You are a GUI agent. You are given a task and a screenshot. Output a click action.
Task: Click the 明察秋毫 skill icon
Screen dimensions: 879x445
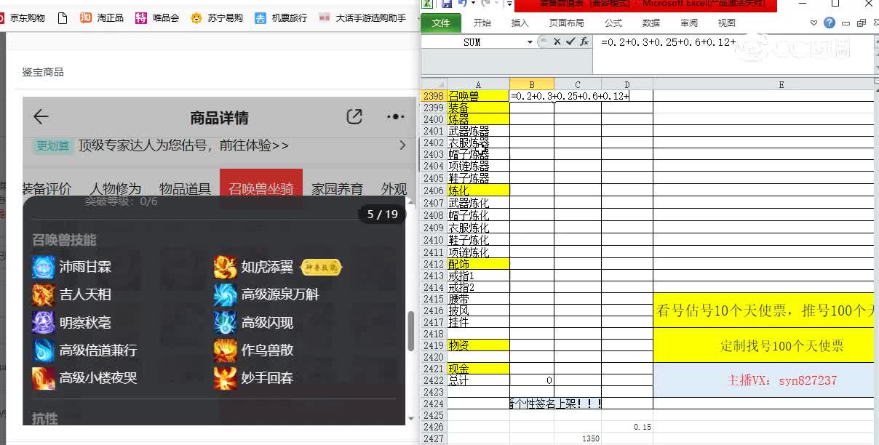click(x=44, y=322)
